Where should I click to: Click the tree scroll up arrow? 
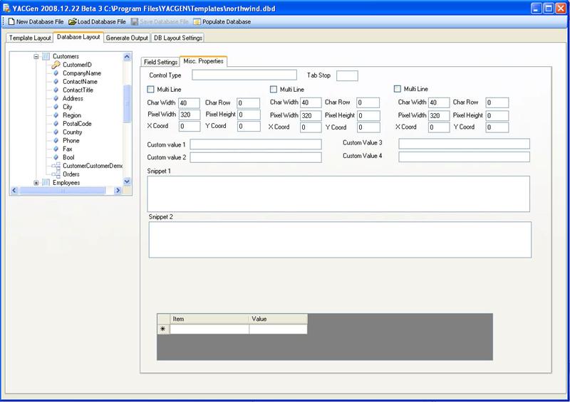pyautogui.click(x=127, y=56)
